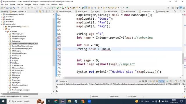Viewport: 186px width, 104px height.
Task: Switch to the Java perspective icon
Action: pyautogui.click(x=178, y=8)
